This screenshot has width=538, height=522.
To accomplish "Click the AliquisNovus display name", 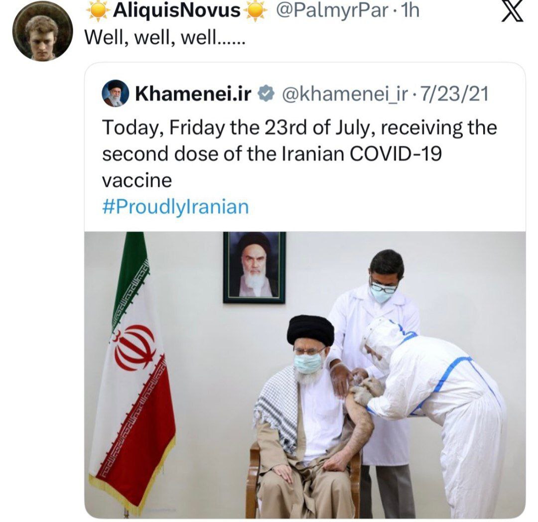I will (177, 10).
